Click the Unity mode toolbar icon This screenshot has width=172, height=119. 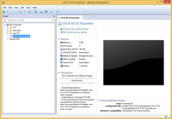pos(51,12)
